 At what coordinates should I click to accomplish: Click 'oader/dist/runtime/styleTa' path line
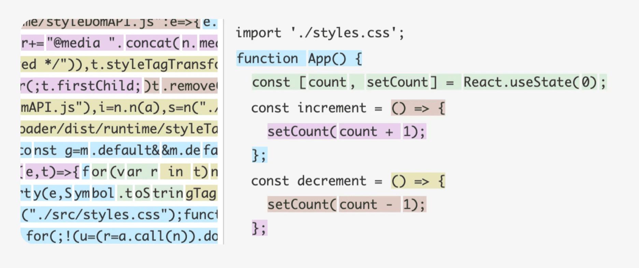tap(119, 129)
